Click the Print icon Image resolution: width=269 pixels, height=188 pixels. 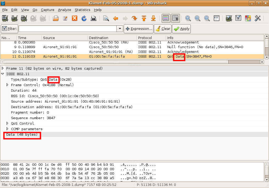pos(93,18)
